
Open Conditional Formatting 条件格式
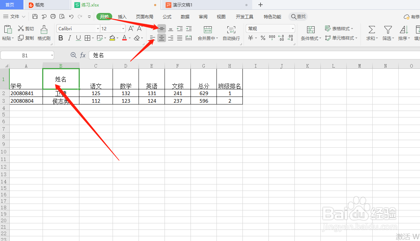tap(310, 38)
